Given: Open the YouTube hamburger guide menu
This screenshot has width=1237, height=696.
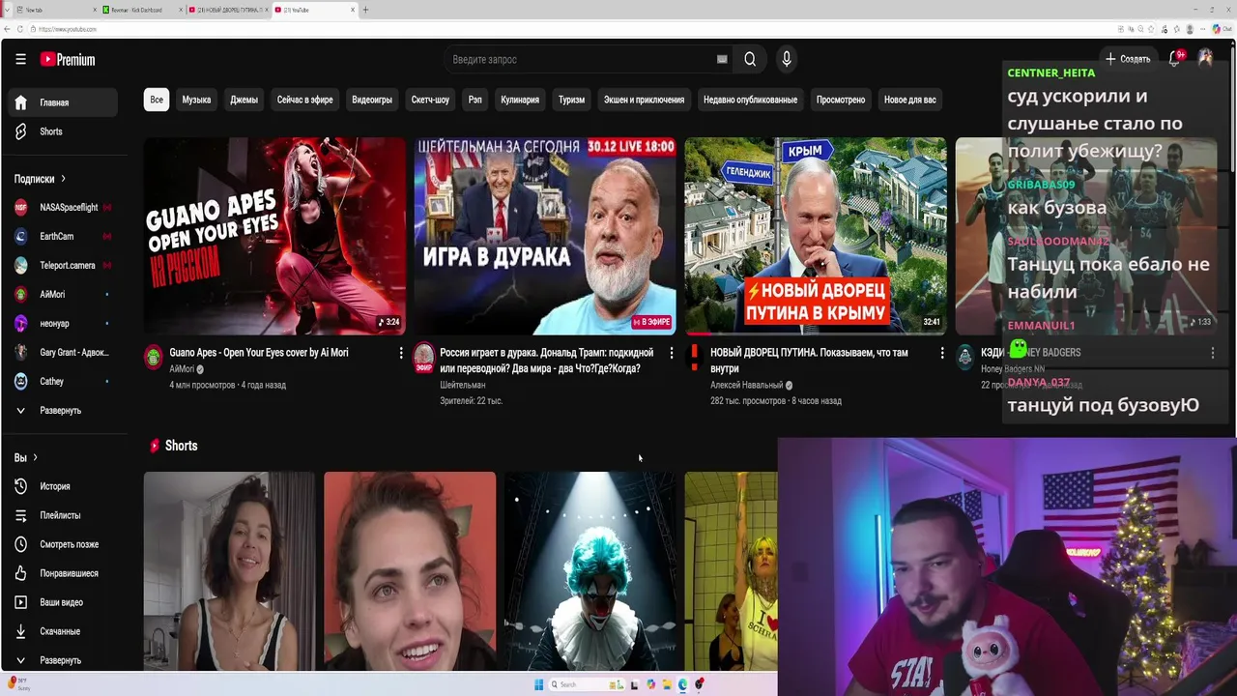Looking at the screenshot, I should (20, 59).
